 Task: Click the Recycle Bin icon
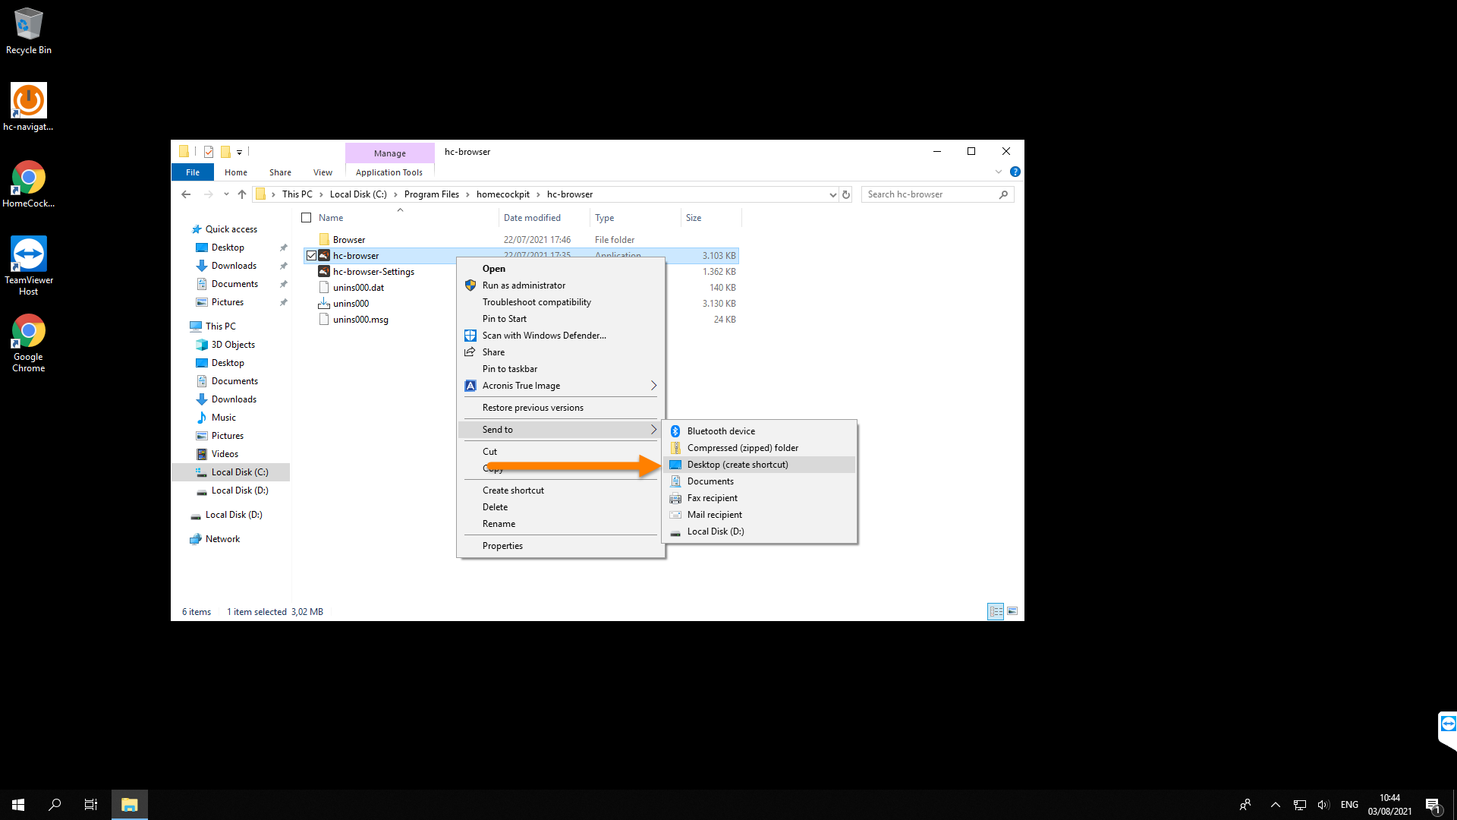point(29,24)
